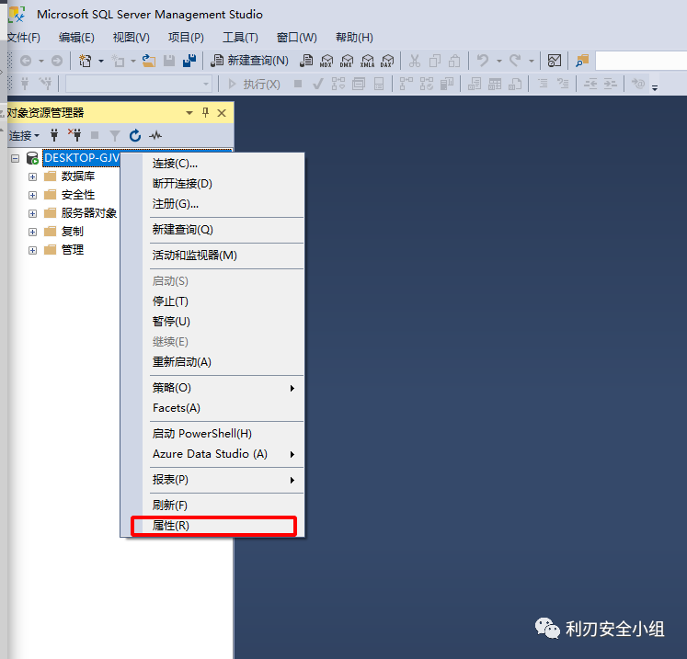This screenshot has width=687, height=659.
Task: Select 属性(R) Properties in context menu
Action: coord(171,526)
